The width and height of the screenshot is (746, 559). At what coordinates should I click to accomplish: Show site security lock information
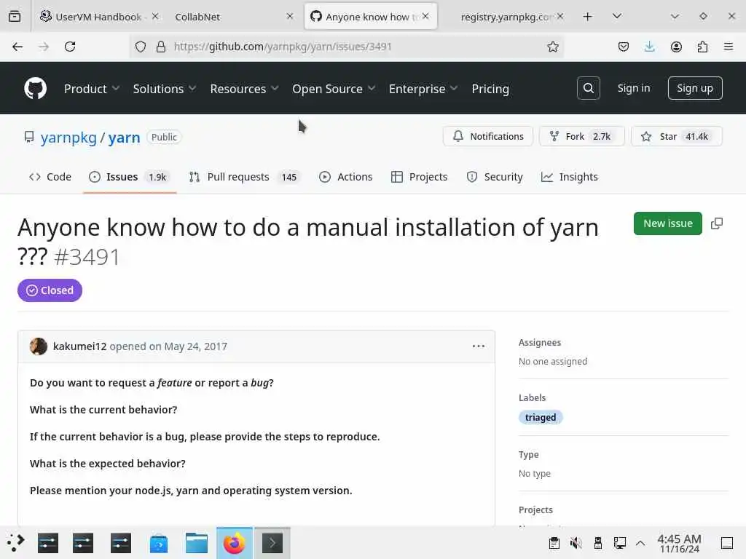(161, 47)
